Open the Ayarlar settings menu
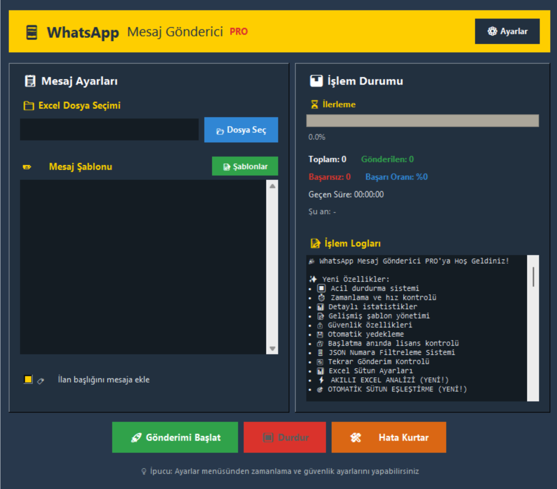 (x=507, y=31)
